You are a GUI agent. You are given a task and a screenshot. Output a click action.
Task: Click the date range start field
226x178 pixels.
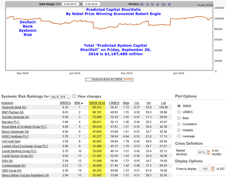pos(70,4)
